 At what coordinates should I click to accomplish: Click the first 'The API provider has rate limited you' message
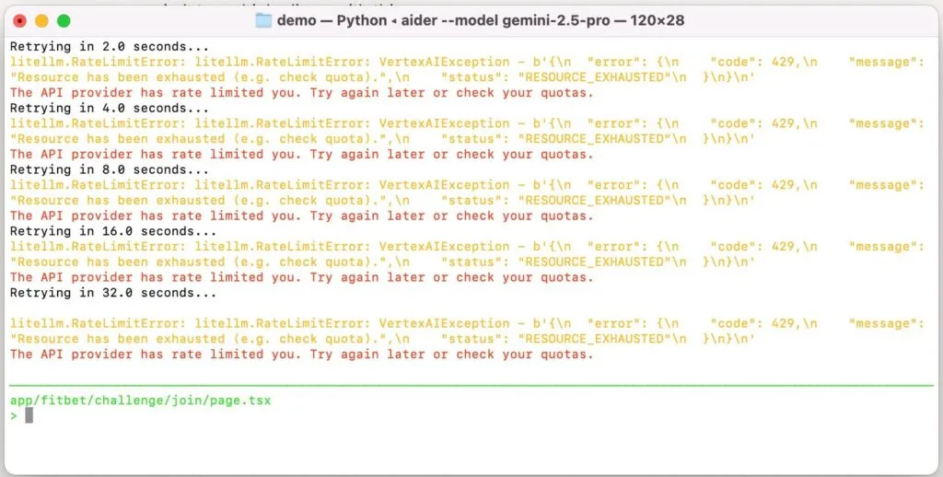point(301,93)
